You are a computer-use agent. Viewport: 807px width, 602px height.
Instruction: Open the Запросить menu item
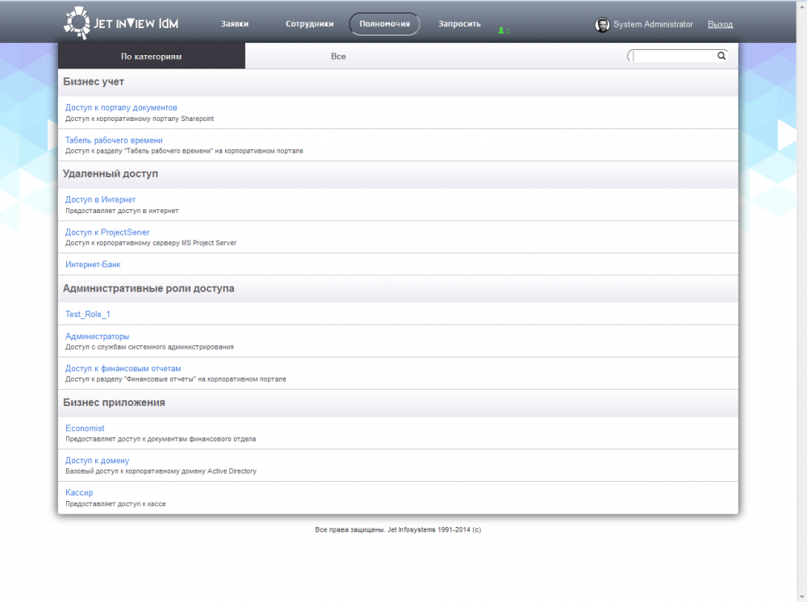click(459, 23)
